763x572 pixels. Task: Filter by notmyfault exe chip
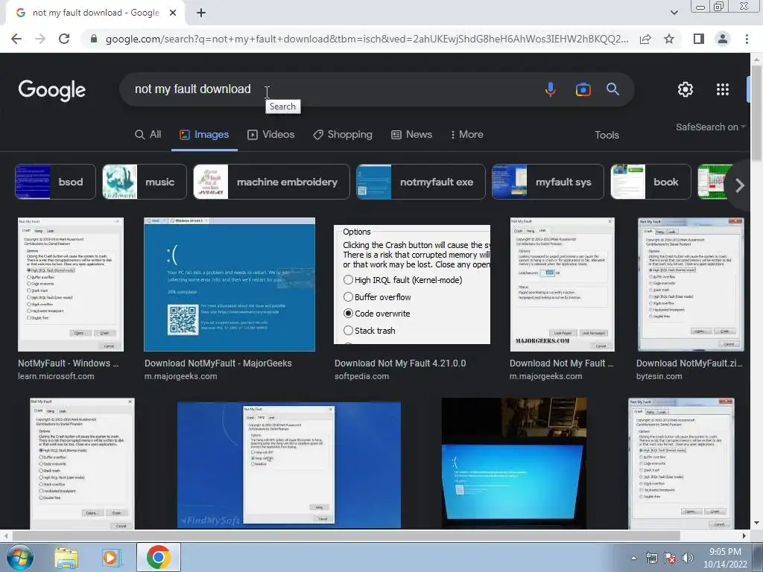[421, 182]
